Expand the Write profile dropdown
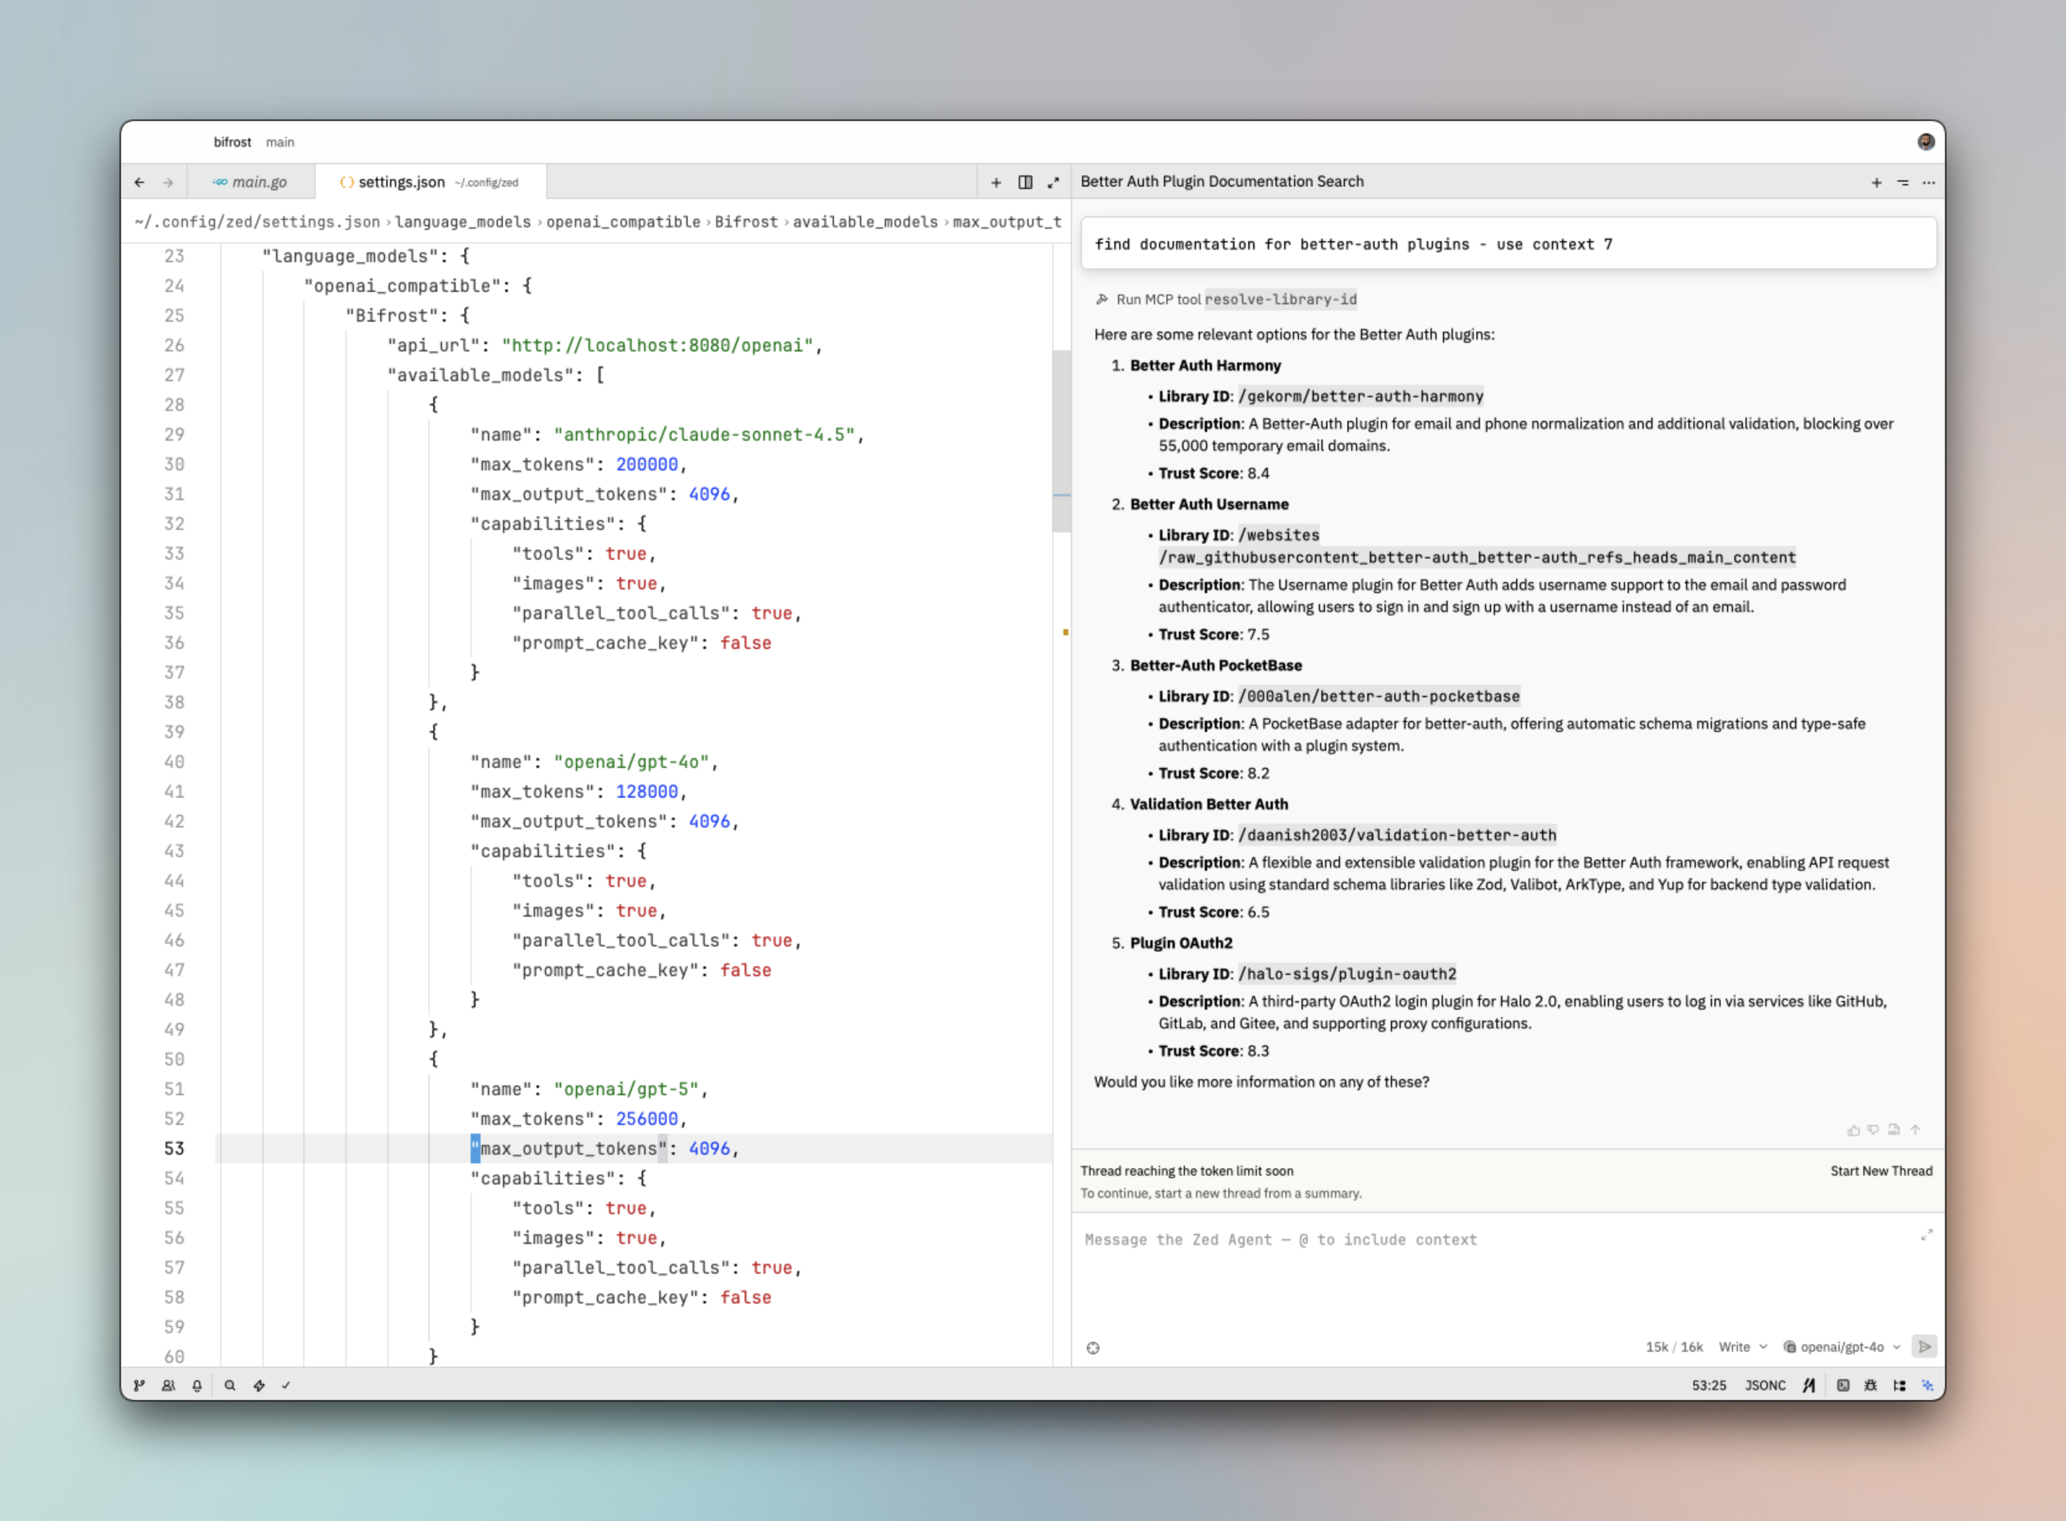 coord(1743,1347)
